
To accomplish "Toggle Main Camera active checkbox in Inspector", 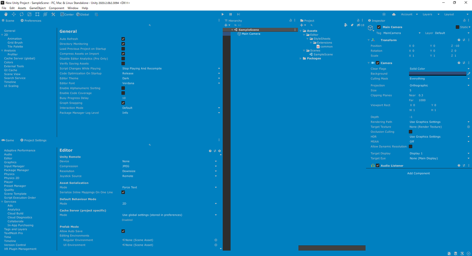I will (379, 27).
